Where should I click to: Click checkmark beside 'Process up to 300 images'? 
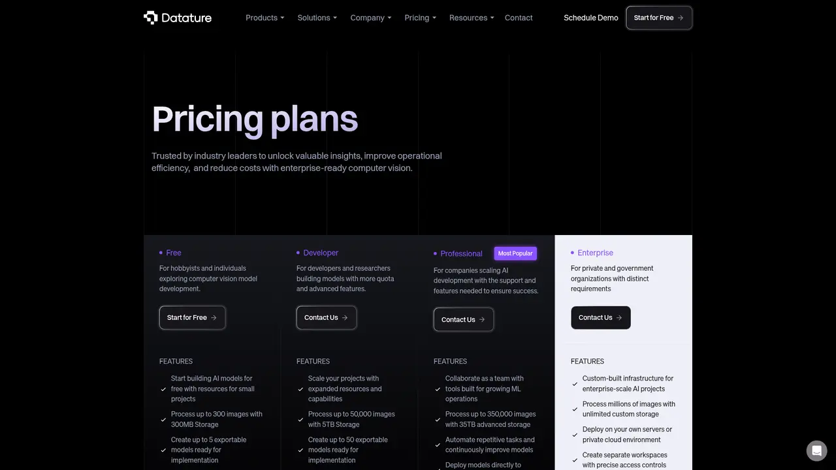(163, 419)
